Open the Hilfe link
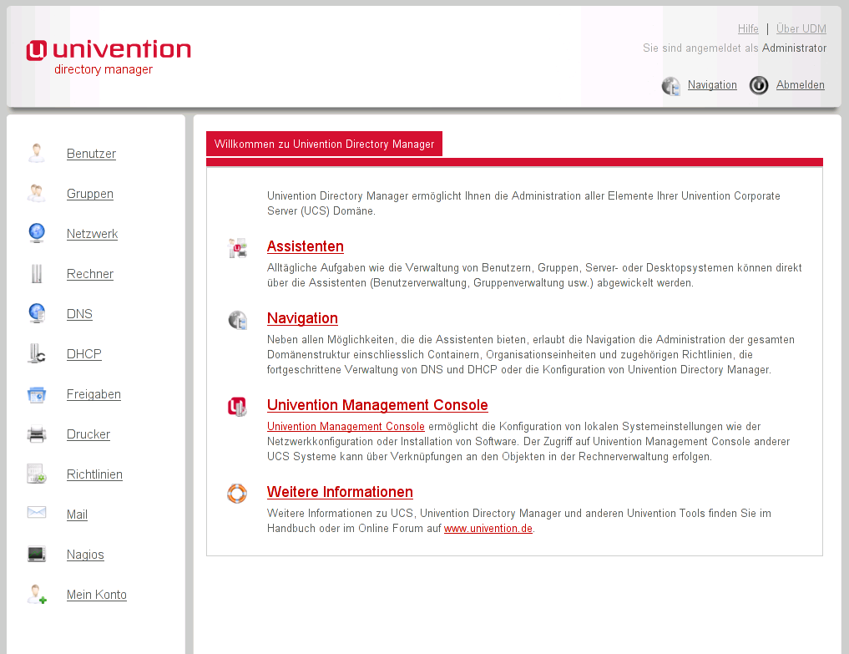This screenshot has width=849, height=654. point(748,28)
